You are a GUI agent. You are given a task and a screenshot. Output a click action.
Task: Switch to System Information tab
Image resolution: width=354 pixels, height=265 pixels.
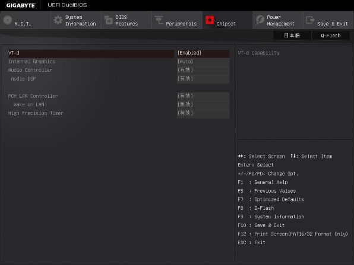click(76, 20)
